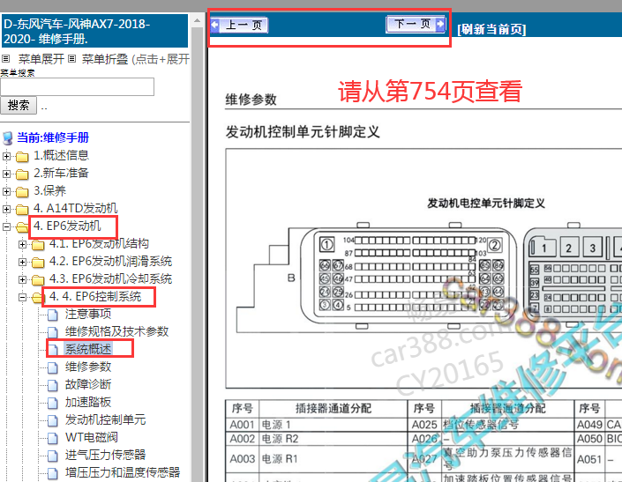
Task: Select 3.保养 tree item
Action: (x=49, y=191)
